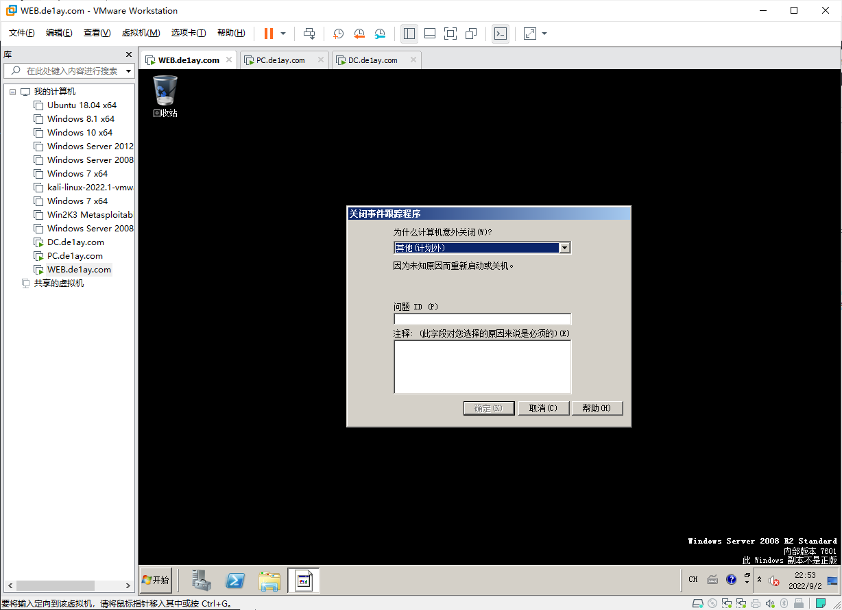Screen dimensions: 842x610
Task: Toggle the thumbnail bar view icon
Action: pyautogui.click(x=430, y=34)
